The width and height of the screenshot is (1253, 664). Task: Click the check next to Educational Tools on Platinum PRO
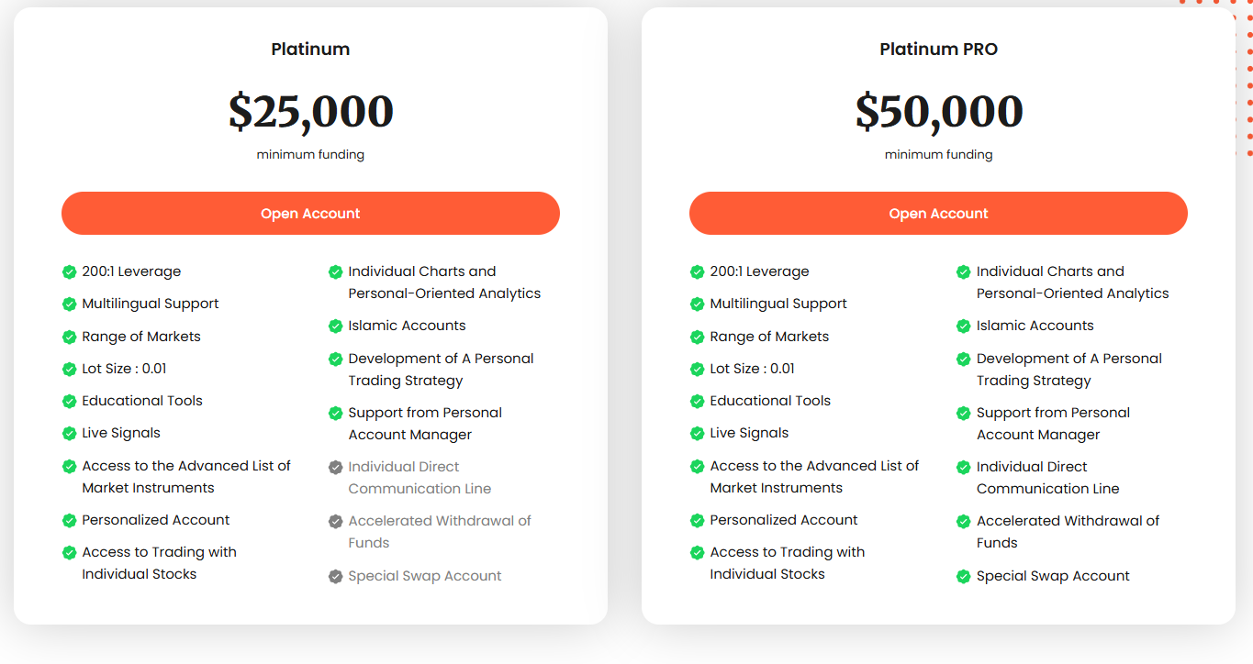698,400
